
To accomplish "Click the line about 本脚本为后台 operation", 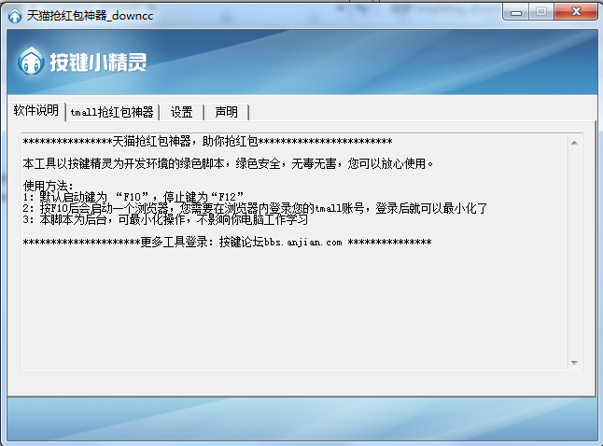I will (x=165, y=220).
